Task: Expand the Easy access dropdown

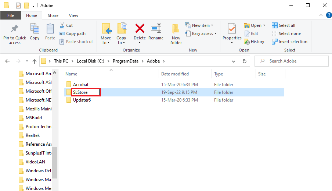Action: 215,33
